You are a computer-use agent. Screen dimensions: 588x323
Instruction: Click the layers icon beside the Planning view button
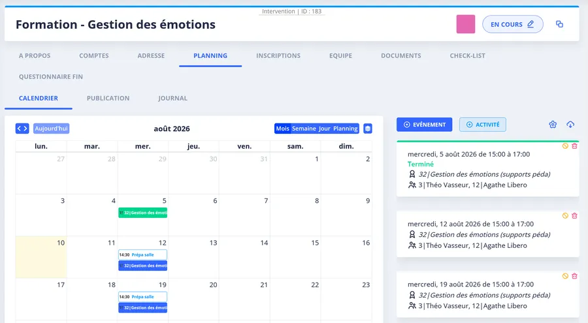tap(367, 129)
